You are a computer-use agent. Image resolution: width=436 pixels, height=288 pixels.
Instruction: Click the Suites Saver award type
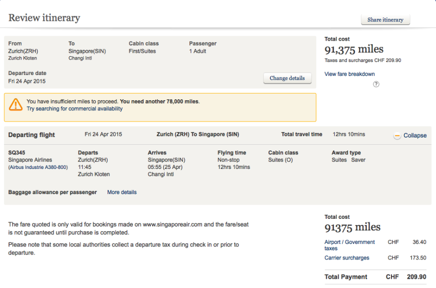[x=348, y=160]
